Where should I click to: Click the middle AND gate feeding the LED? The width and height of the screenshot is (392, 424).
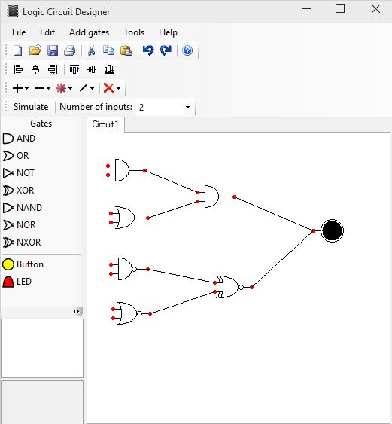coord(211,197)
